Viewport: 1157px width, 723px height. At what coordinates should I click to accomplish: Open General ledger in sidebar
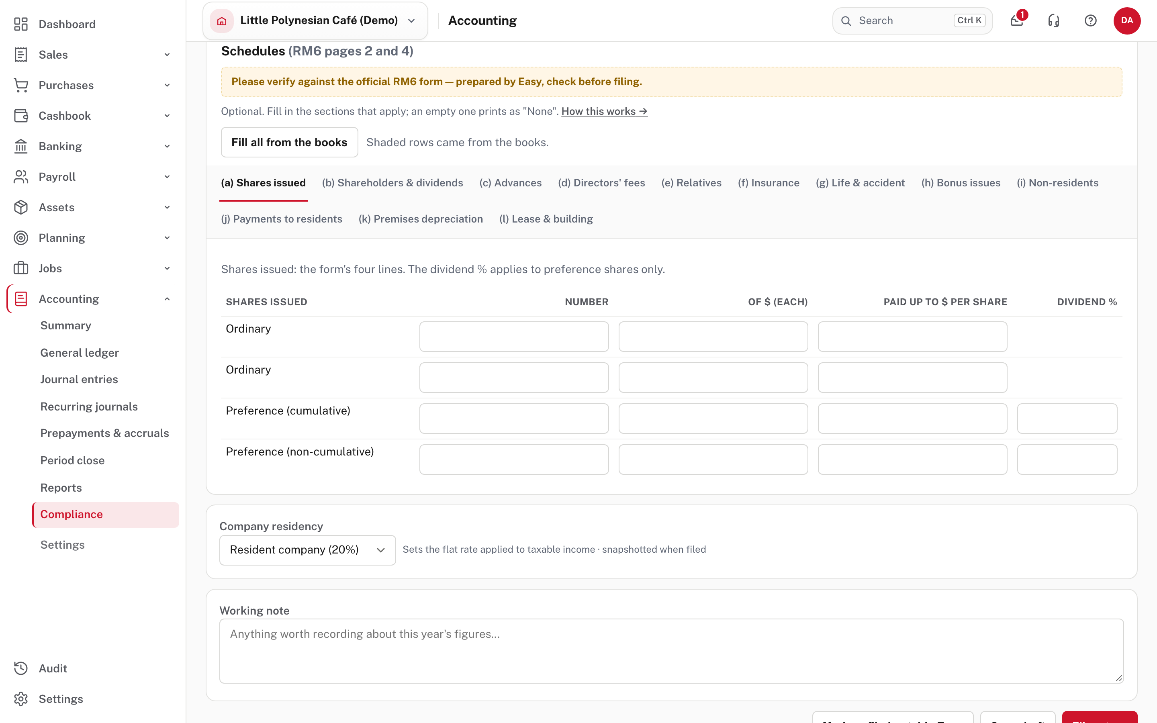click(x=80, y=353)
